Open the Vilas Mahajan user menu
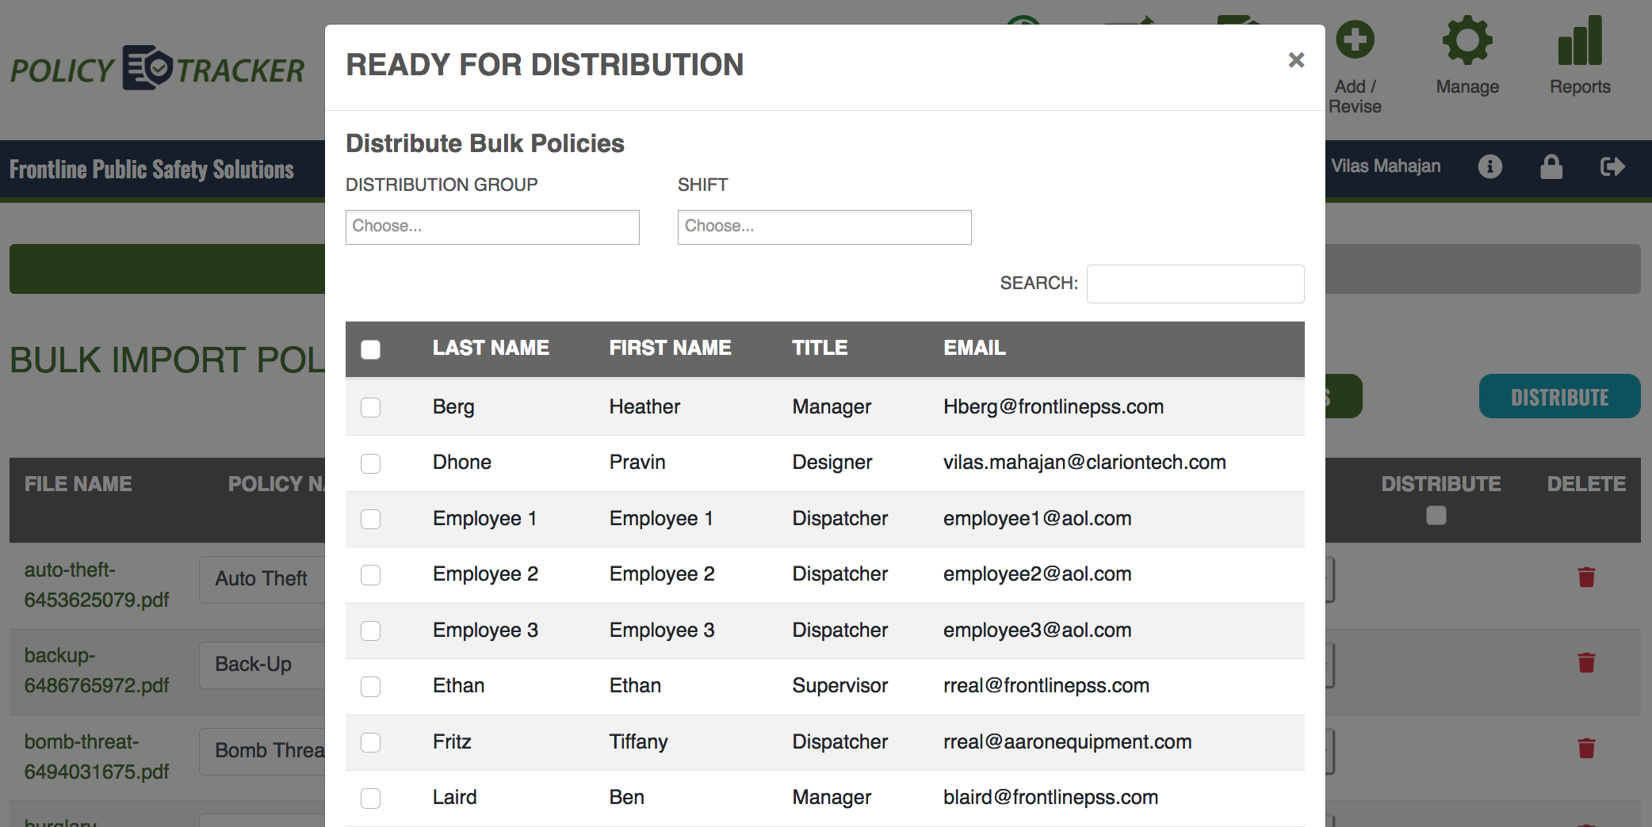The height and width of the screenshot is (827, 1652). click(x=1385, y=166)
